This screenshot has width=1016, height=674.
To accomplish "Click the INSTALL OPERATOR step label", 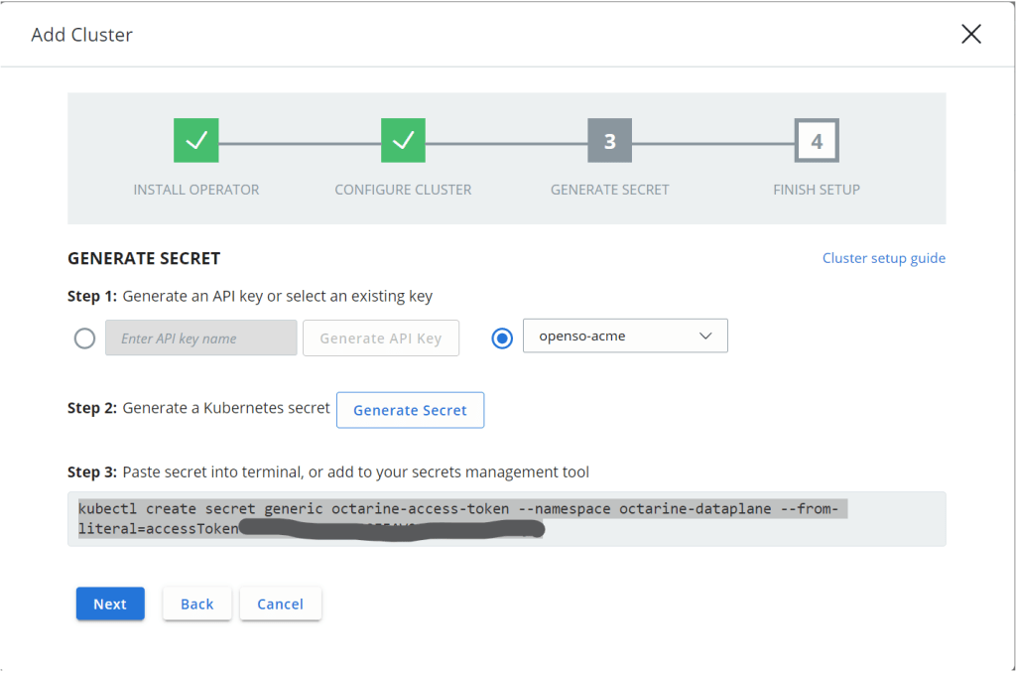I will (196, 190).
